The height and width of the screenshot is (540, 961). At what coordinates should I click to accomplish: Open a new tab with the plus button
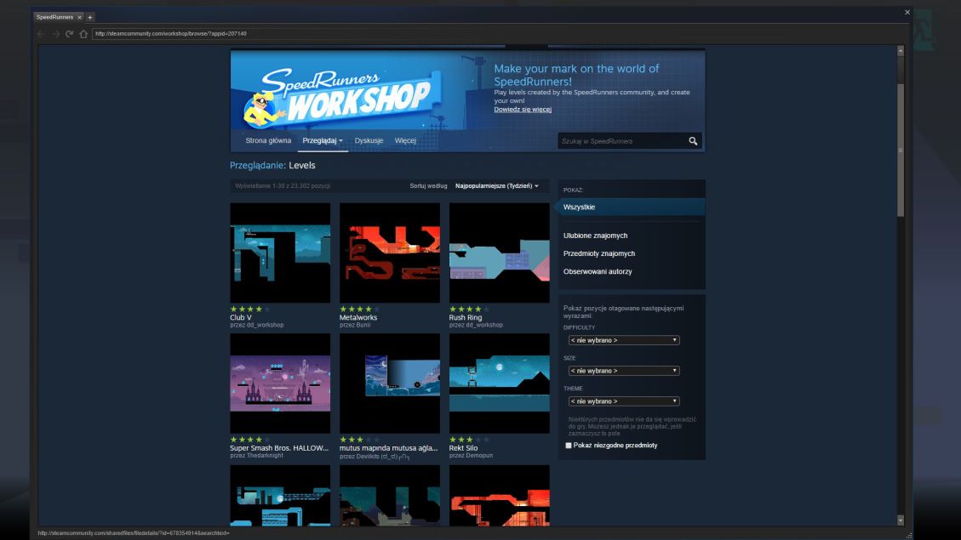coord(90,17)
